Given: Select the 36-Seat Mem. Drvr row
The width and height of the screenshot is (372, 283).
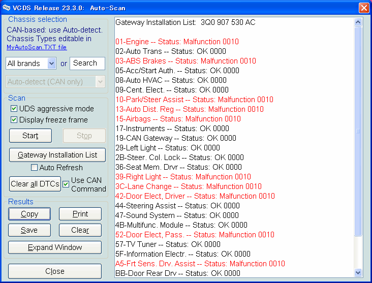Looking at the screenshot, I should (x=179, y=167).
